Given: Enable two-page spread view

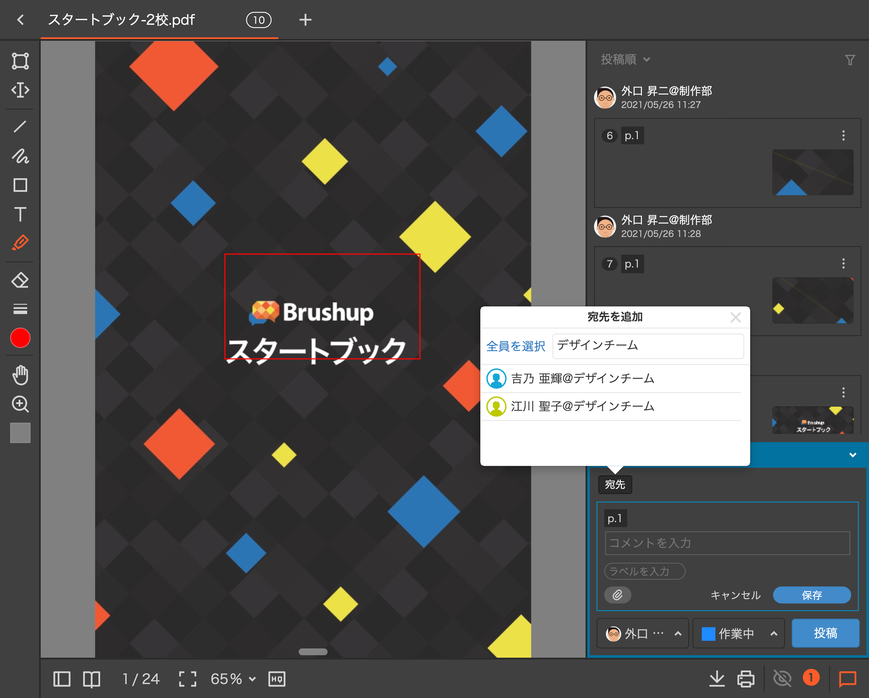Looking at the screenshot, I should [92, 679].
